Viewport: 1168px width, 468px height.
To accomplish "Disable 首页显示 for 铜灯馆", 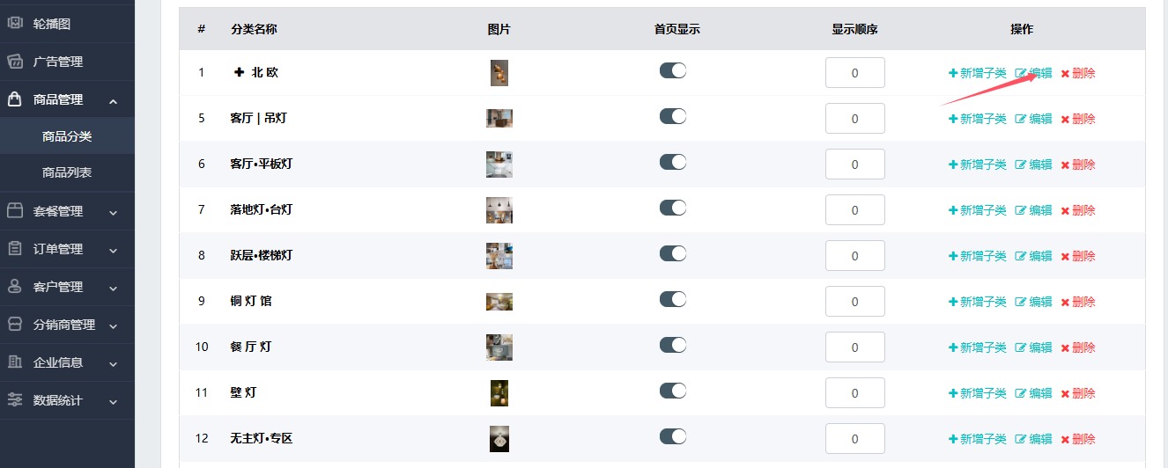I will coord(673,299).
